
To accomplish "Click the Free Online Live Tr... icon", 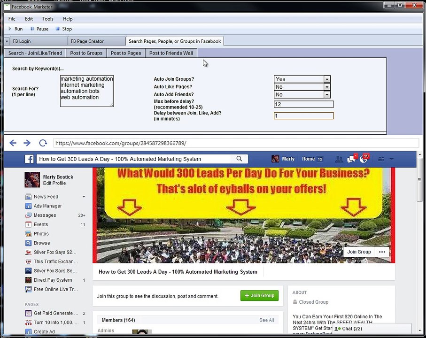I will point(28,289).
